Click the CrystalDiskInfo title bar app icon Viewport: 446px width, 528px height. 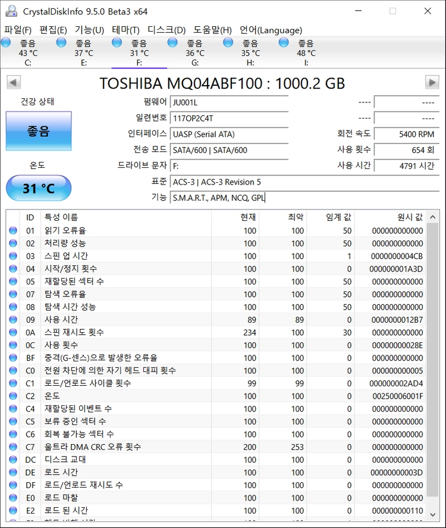coord(11,11)
